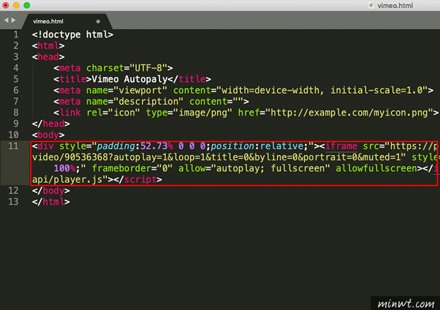This screenshot has width=440, height=310.
Task: Click the frameborder="0" attribute
Action: 133,169
